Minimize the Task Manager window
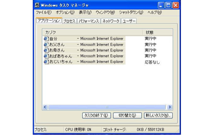The image size is (214, 135). pos(161,5)
